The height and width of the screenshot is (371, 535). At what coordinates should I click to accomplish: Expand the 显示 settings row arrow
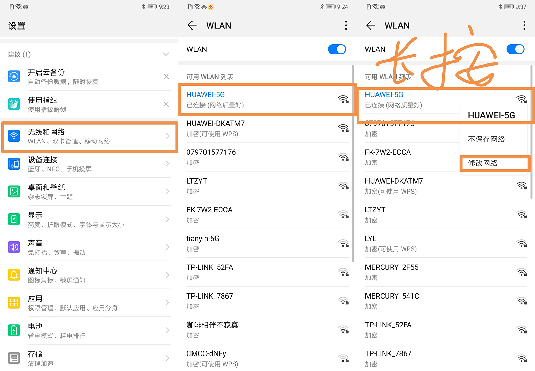(x=167, y=219)
